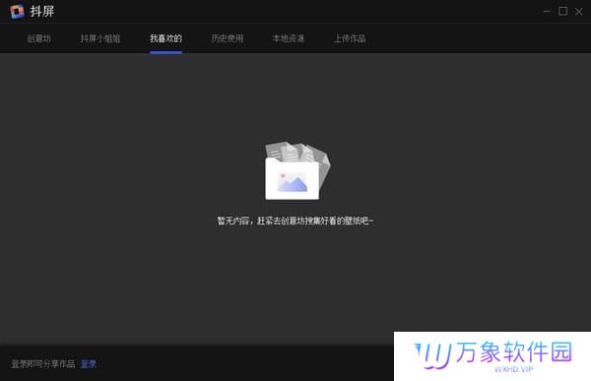This screenshot has height=381, width=591.
Task: Click the 抖屏 title text
Action: [42, 11]
